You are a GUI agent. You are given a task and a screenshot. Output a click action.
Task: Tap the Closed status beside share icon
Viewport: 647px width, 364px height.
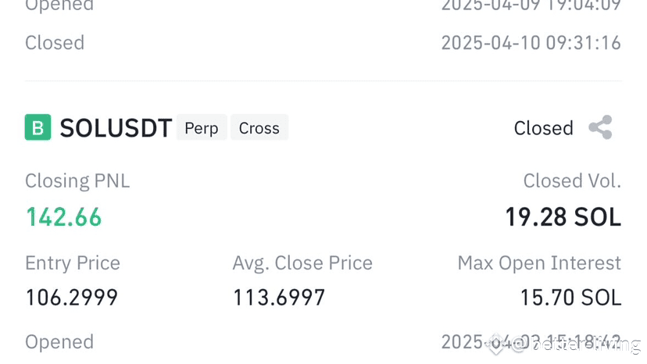coord(543,128)
